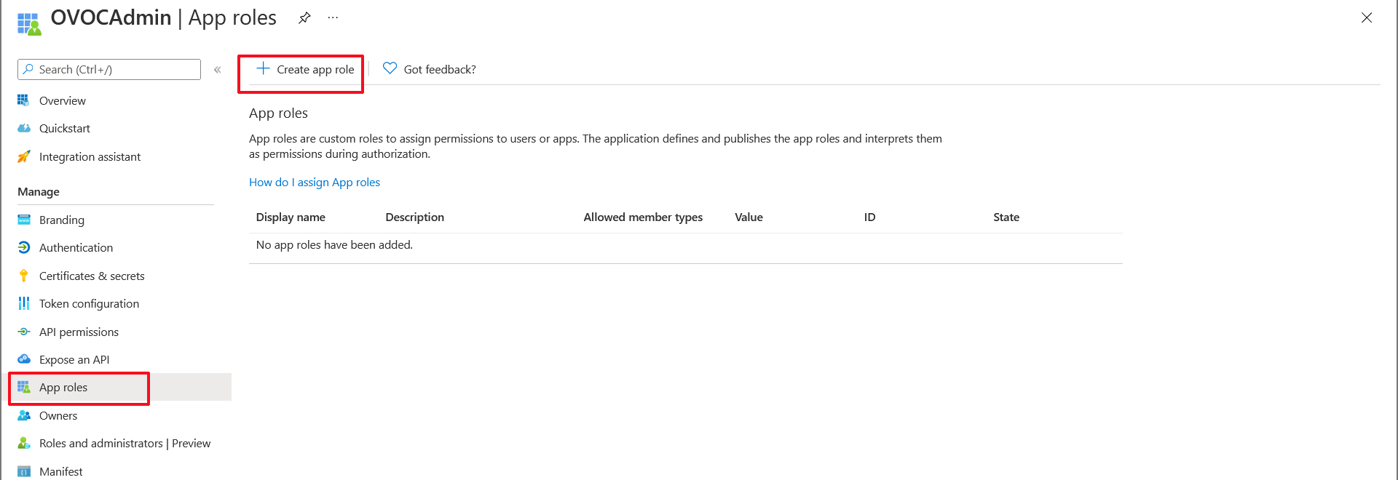The height and width of the screenshot is (480, 1398).
Task: Click the Integration assistant rocket icon
Action: pos(24,157)
